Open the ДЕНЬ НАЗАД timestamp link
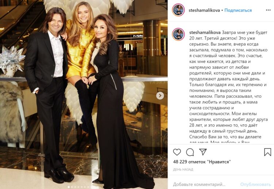 tap(183, 169)
